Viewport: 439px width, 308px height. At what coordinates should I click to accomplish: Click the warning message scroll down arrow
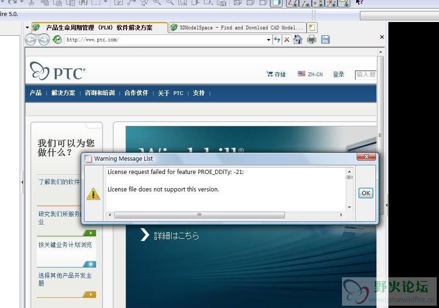(x=349, y=207)
